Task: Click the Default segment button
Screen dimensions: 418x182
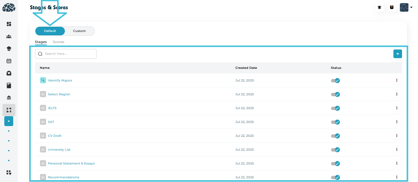Action: point(50,31)
